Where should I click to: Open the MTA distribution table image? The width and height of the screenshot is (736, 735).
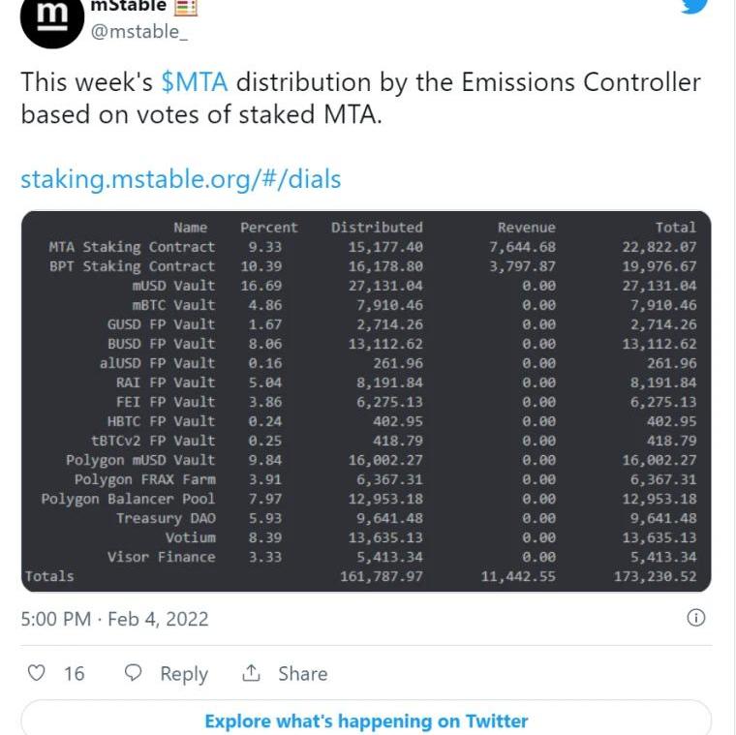click(366, 401)
